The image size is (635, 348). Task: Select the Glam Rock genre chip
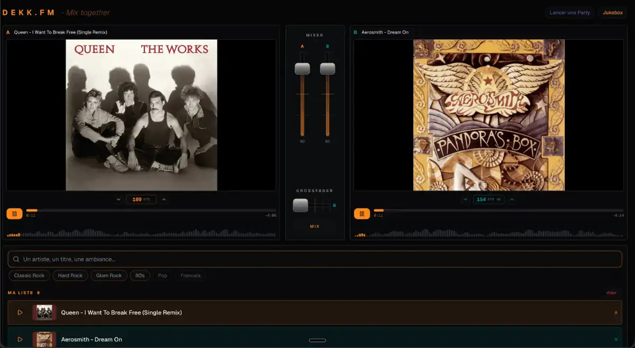pyautogui.click(x=109, y=276)
